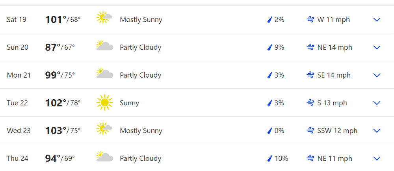The height and width of the screenshot is (171, 394).
Task: Click the Partly Cloudy icon for Sun 20
Action: tap(104, 46)
